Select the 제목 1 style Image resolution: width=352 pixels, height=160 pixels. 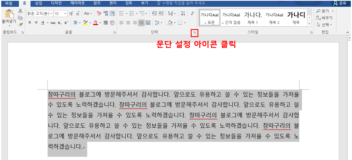(x=253, y=18)
